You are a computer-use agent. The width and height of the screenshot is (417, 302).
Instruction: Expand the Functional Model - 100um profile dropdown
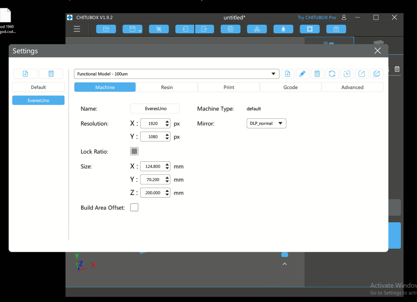click(x=176, y=74)
